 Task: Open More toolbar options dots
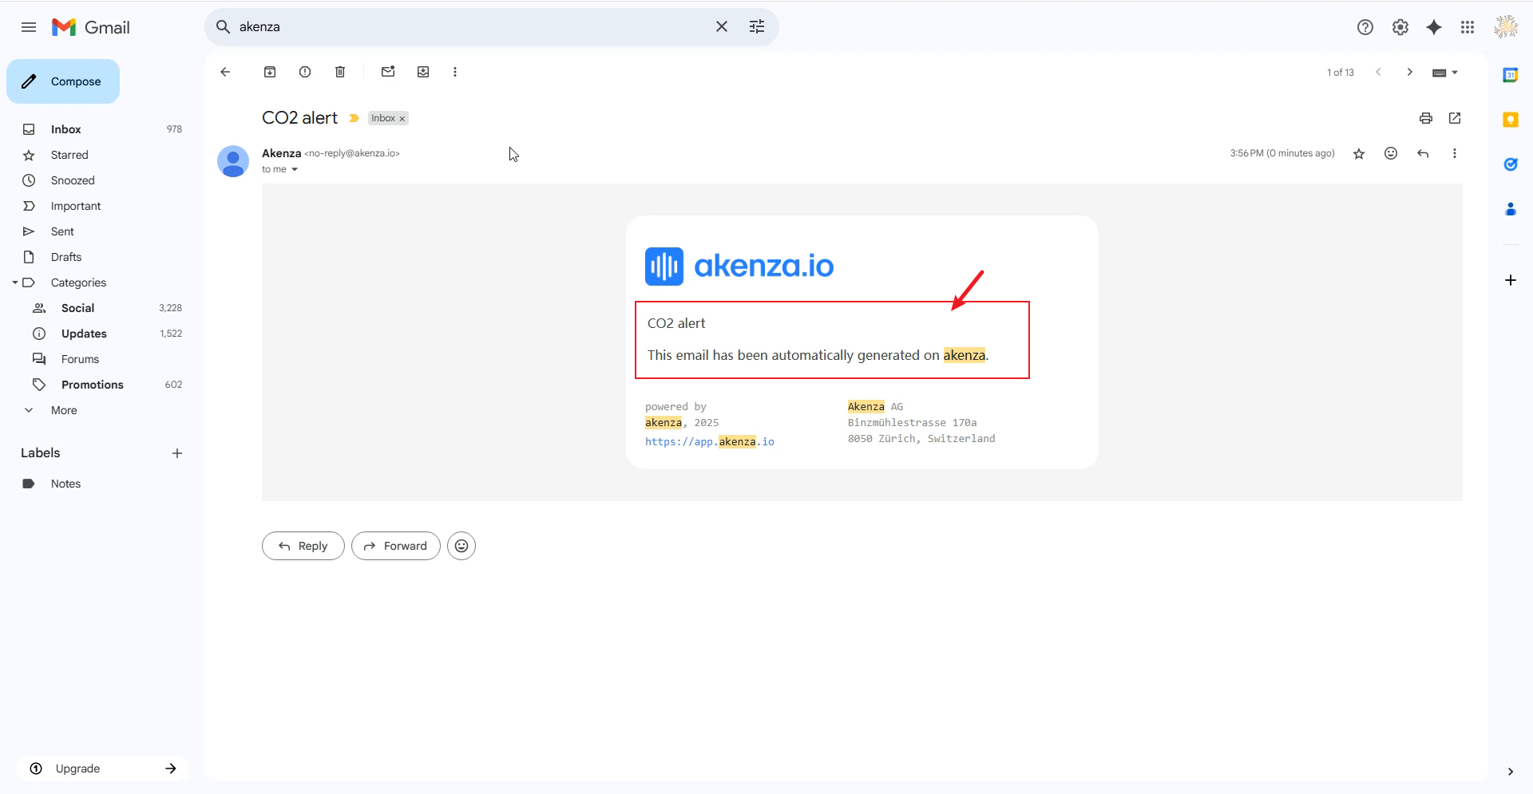(455, 72)
